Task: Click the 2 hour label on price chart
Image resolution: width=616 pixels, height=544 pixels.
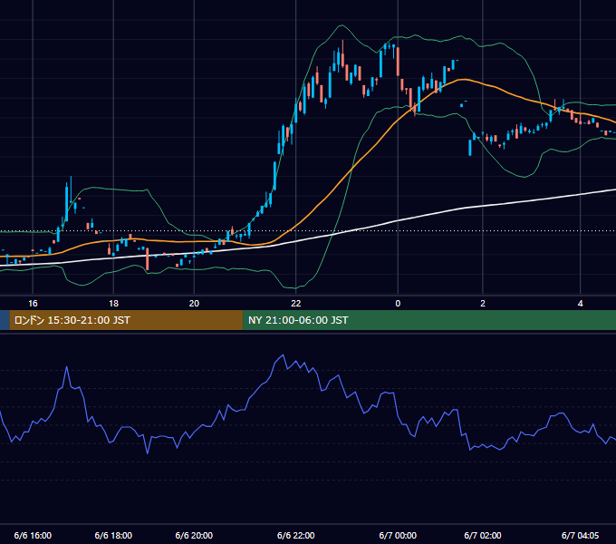Action: click(x=483, y=304)
